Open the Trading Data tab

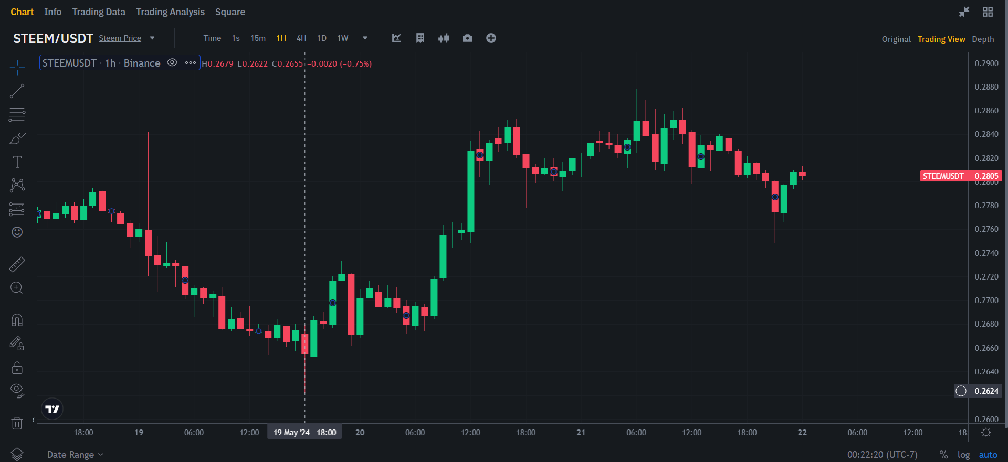[99, 12]
